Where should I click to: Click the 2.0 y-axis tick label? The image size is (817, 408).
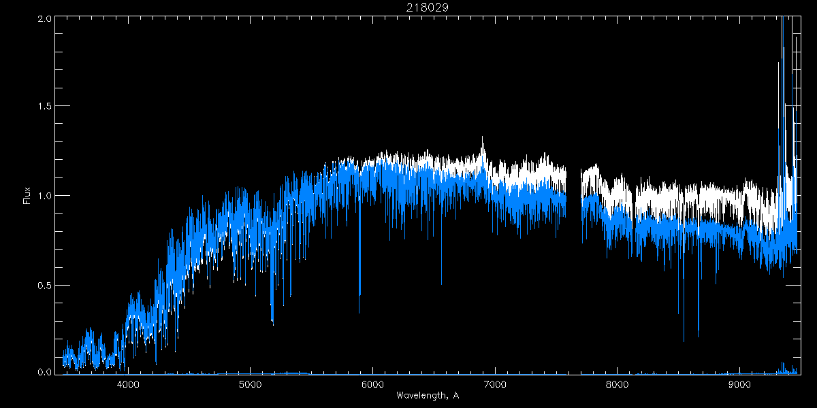(44, 18)
